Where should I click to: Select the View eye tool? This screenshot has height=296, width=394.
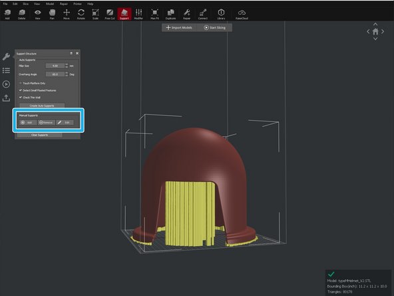(38, 14)
